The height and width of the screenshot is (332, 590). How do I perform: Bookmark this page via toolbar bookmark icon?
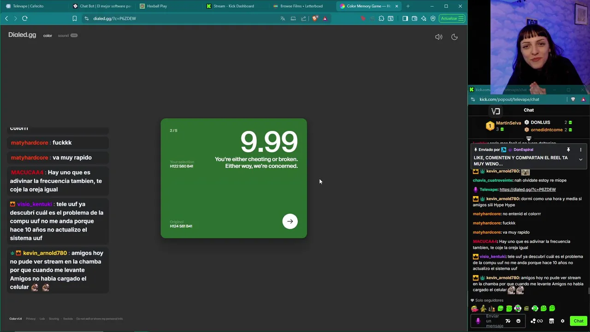[x=75, y=18]
